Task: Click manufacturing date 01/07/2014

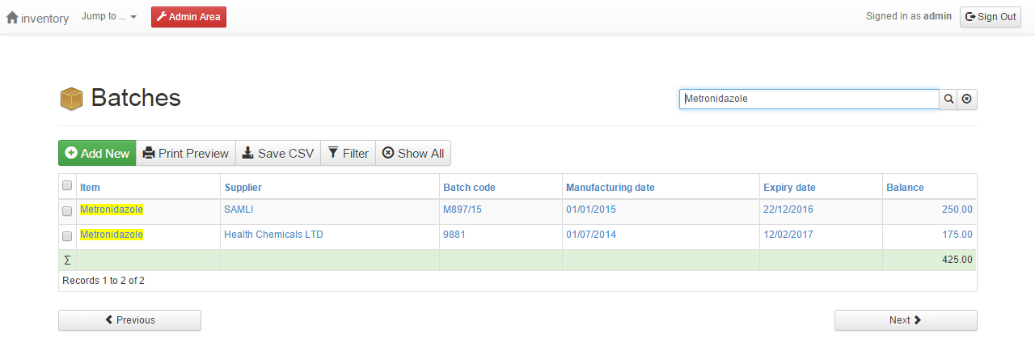Action: 591,235
